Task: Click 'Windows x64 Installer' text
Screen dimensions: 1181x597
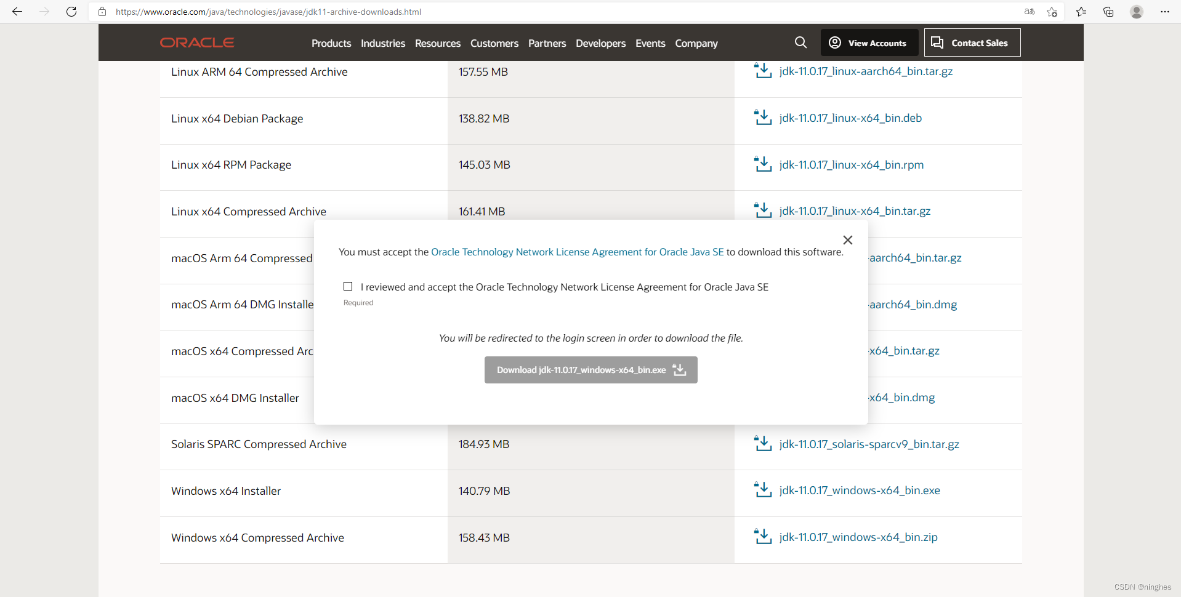Action: 226,491
